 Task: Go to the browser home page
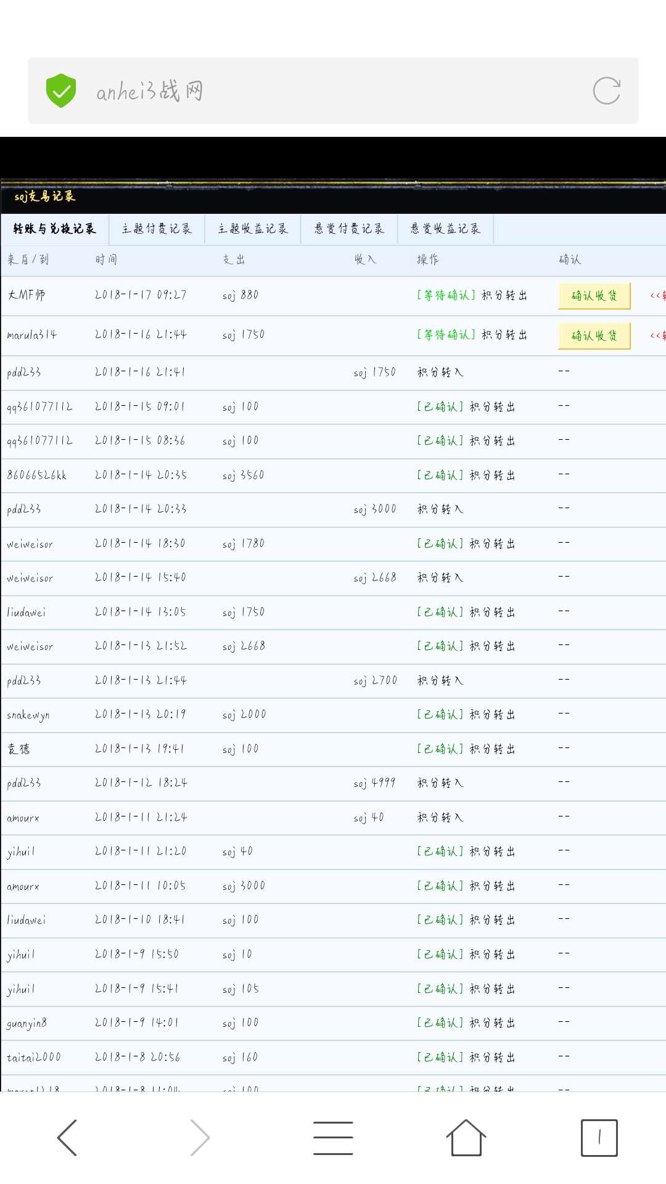click(466, 1138)
